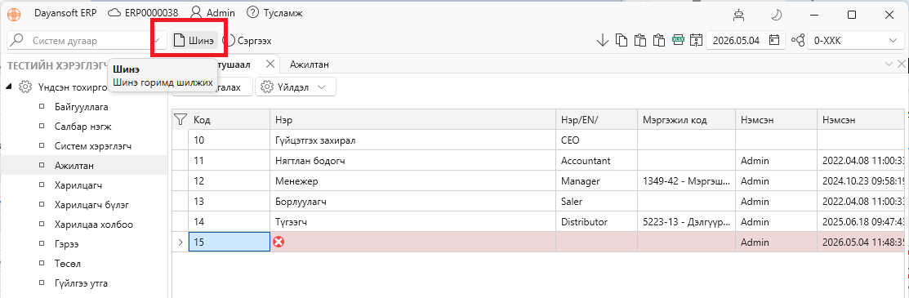Select Гэрээ in the sidebar tree
Image resolution: width=909 pixels, height=298 pixels.
click(67, 244)
